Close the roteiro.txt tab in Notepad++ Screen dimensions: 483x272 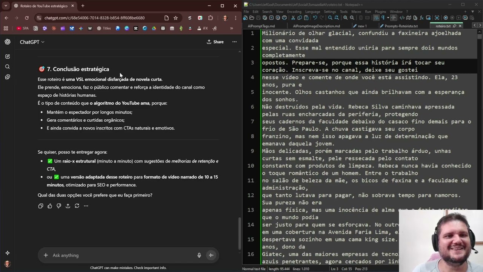click(460, 26)
